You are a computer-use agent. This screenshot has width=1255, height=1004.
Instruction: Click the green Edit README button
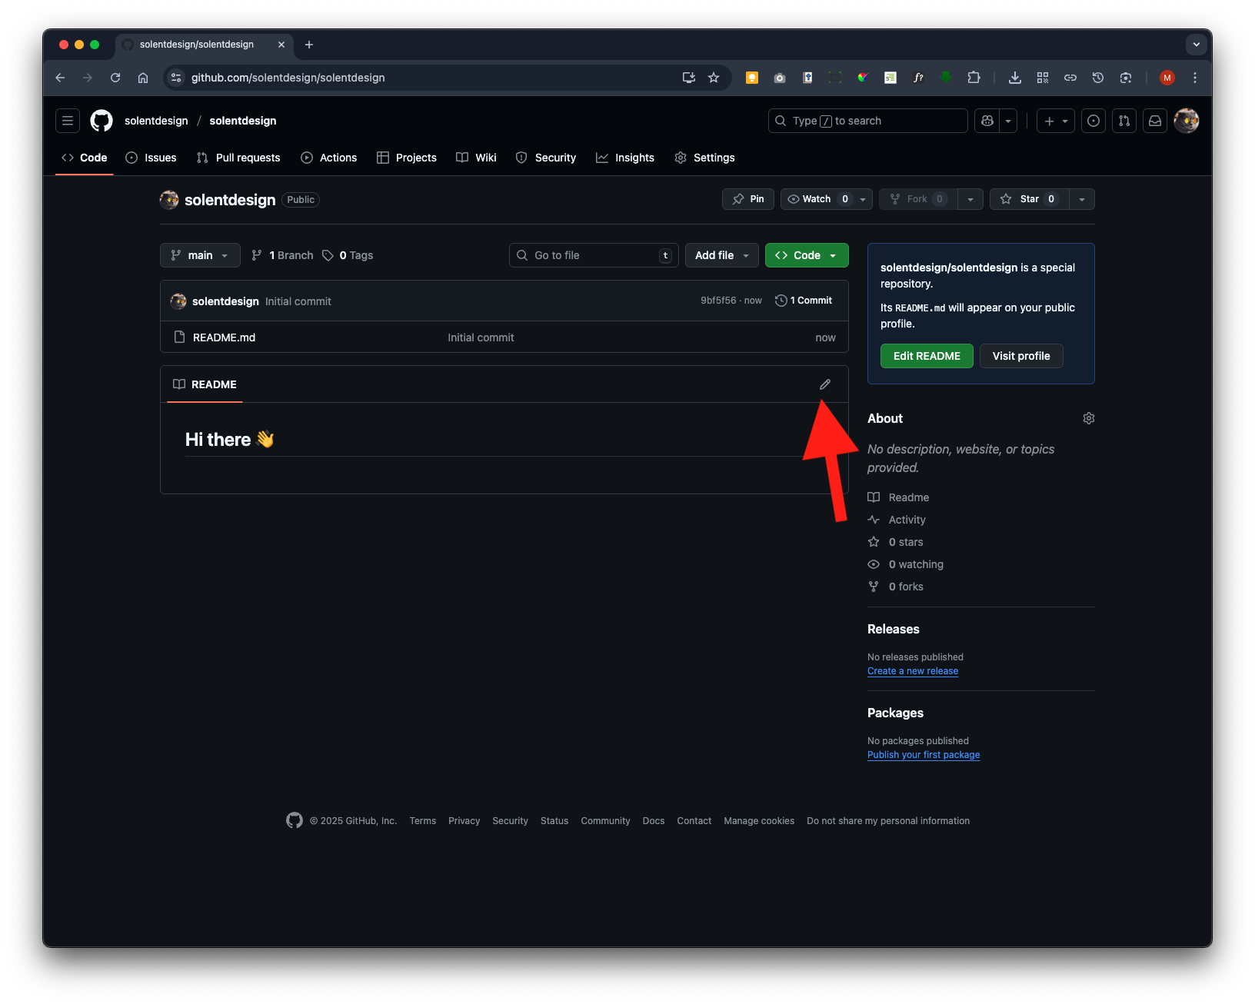pyautogui.click(x=927, y=356)
